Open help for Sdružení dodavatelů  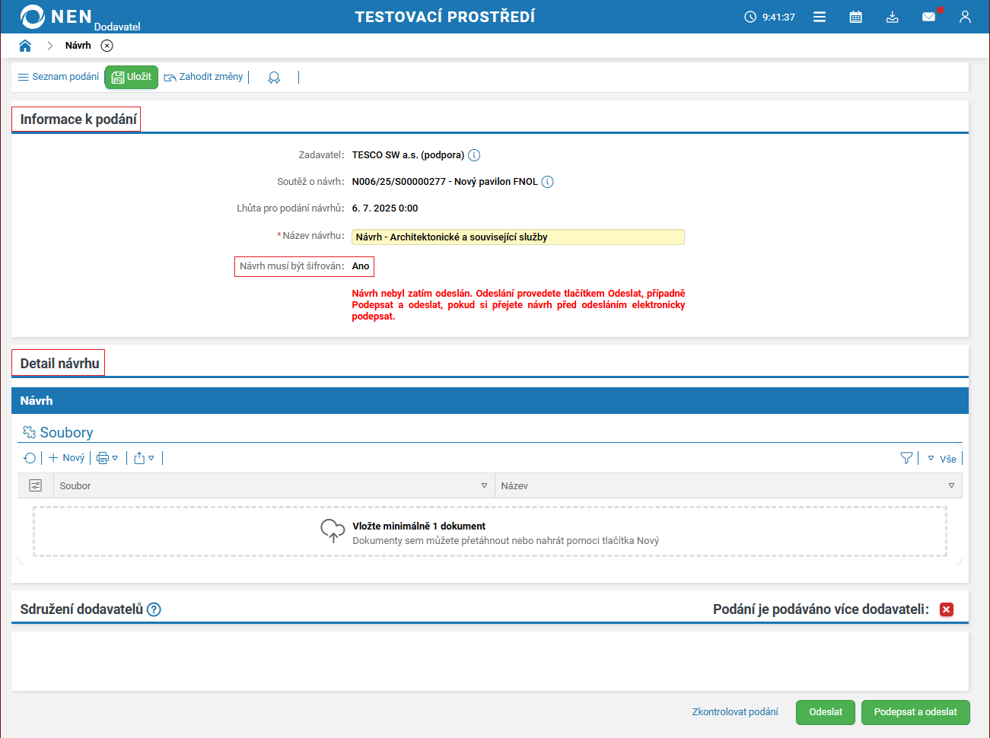tap(154, 609)
